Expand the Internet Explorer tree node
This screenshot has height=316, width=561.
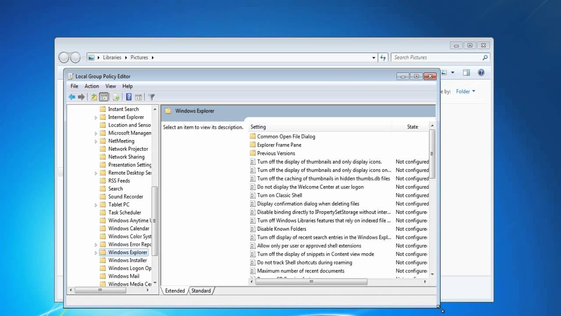pyautogui.click(x=96, y=118)
